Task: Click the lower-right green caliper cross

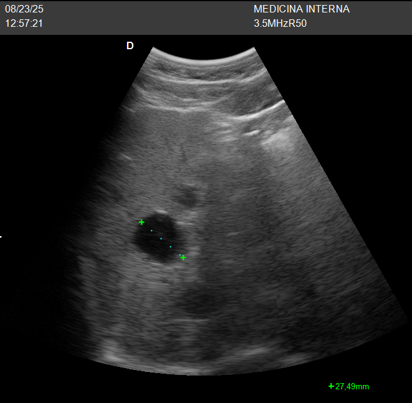Action: point(183,257)
